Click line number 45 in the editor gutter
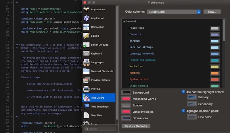 pyautogui.click(x=7, y=84)
